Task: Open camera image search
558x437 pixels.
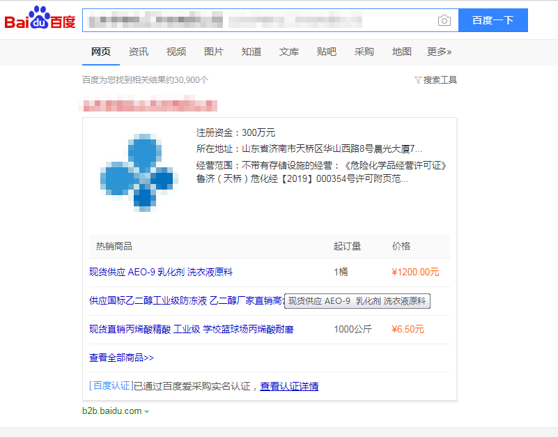Action: tap(444, 20)
